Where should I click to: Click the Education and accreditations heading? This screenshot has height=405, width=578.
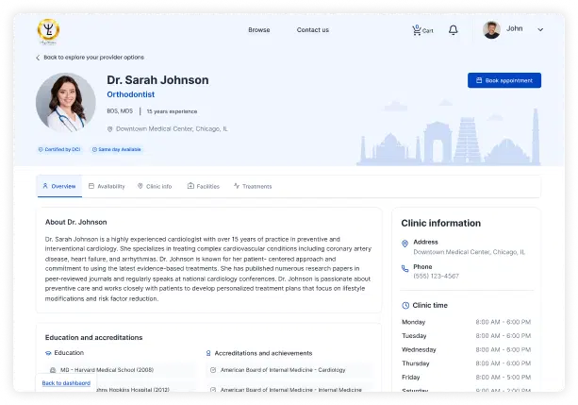click(x=93, y=337)
